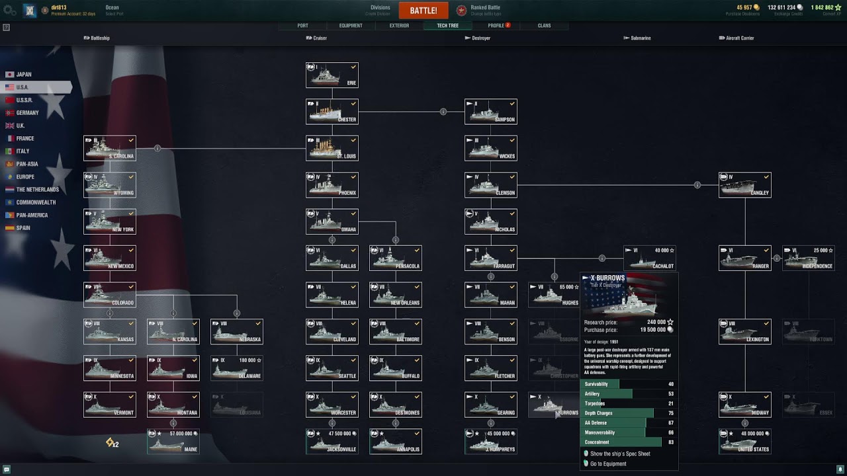The image size is (847, 476).
Task: Open the Port tab
Action: pos(302,26)
